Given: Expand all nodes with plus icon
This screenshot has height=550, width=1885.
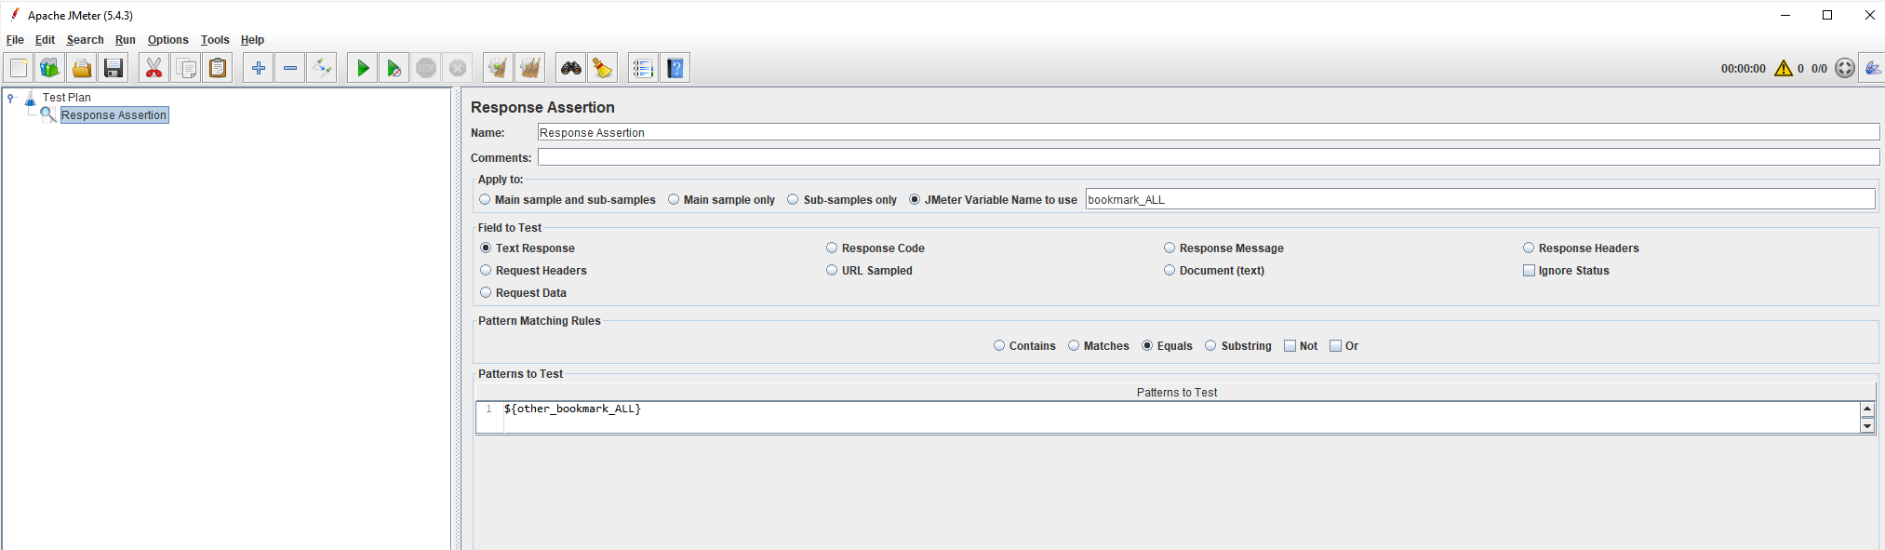Looking at the screenshot, I should 259,68.
